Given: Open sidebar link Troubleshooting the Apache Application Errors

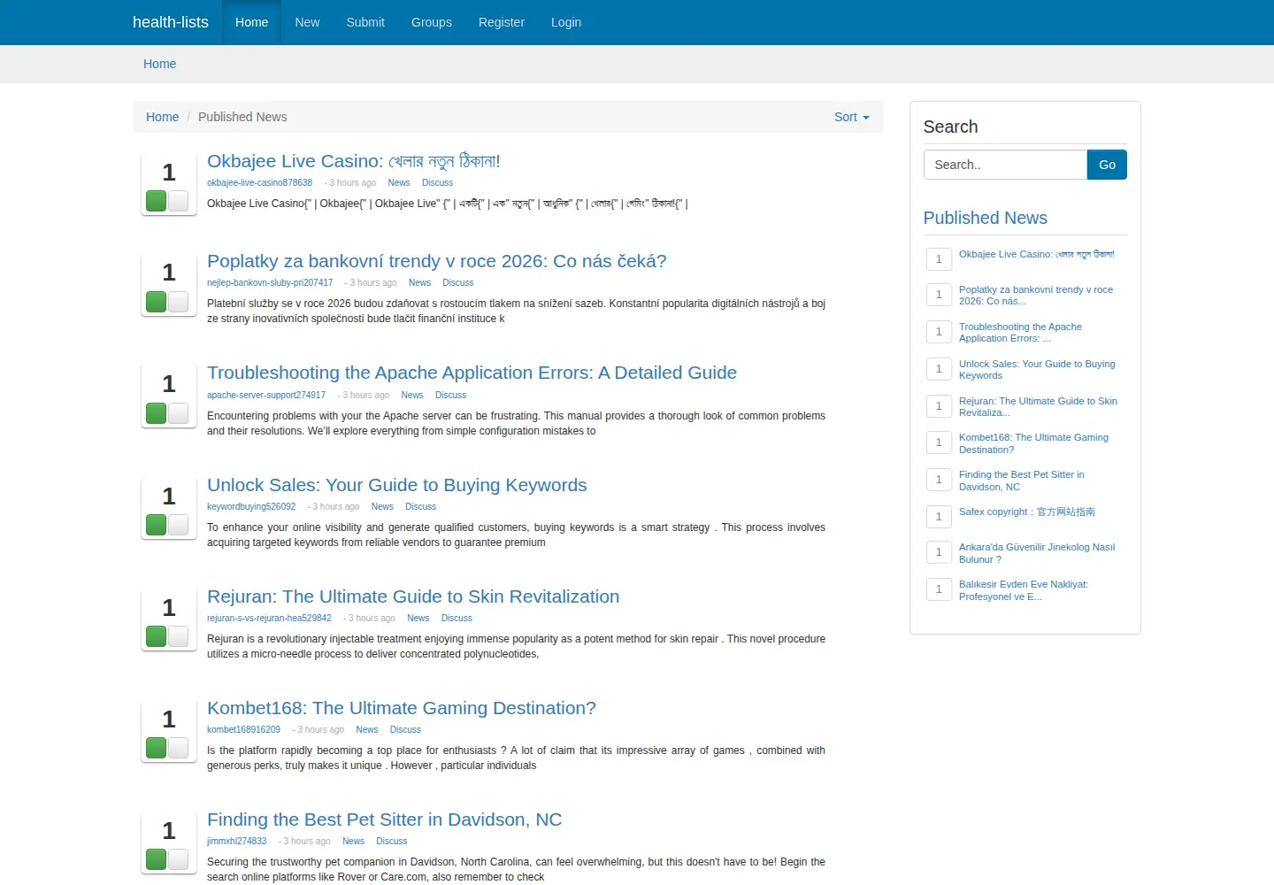Looking at the screenshot, I should point(1020,333).
